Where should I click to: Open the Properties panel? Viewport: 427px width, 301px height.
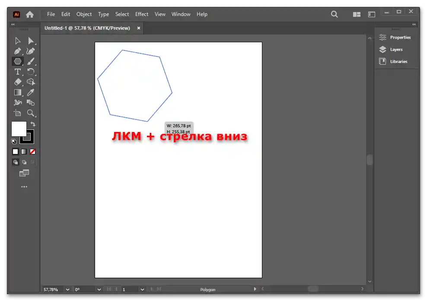(x=395, y=38)
